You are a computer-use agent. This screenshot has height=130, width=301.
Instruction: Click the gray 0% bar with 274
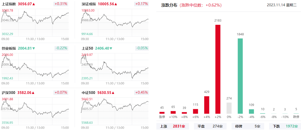click(229, 108)
